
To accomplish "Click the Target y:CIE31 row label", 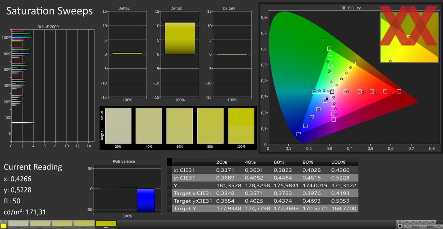I will point(193,201).
